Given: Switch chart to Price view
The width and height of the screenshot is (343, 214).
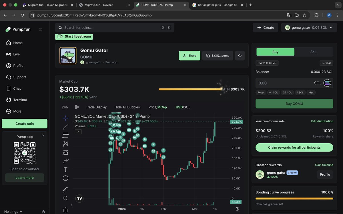Looking at the screenshot, I should (152, 107).
